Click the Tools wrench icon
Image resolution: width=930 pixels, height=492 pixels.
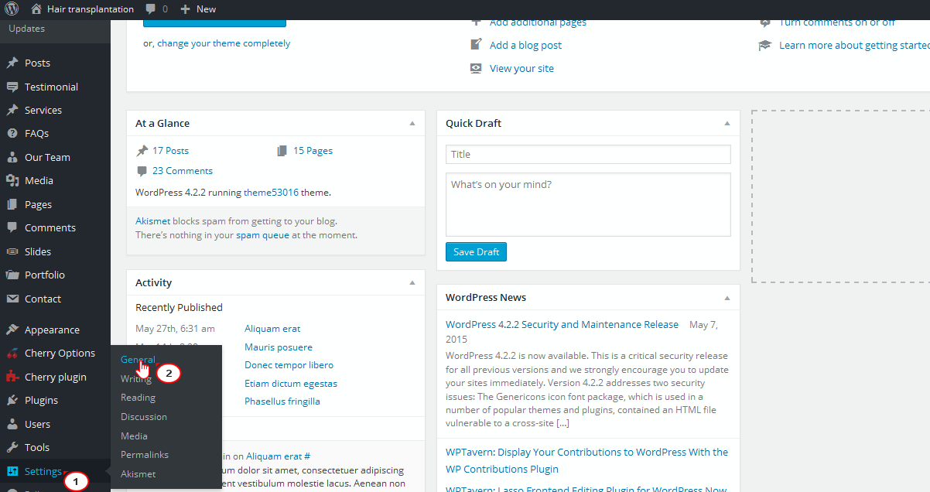point(12,447)
